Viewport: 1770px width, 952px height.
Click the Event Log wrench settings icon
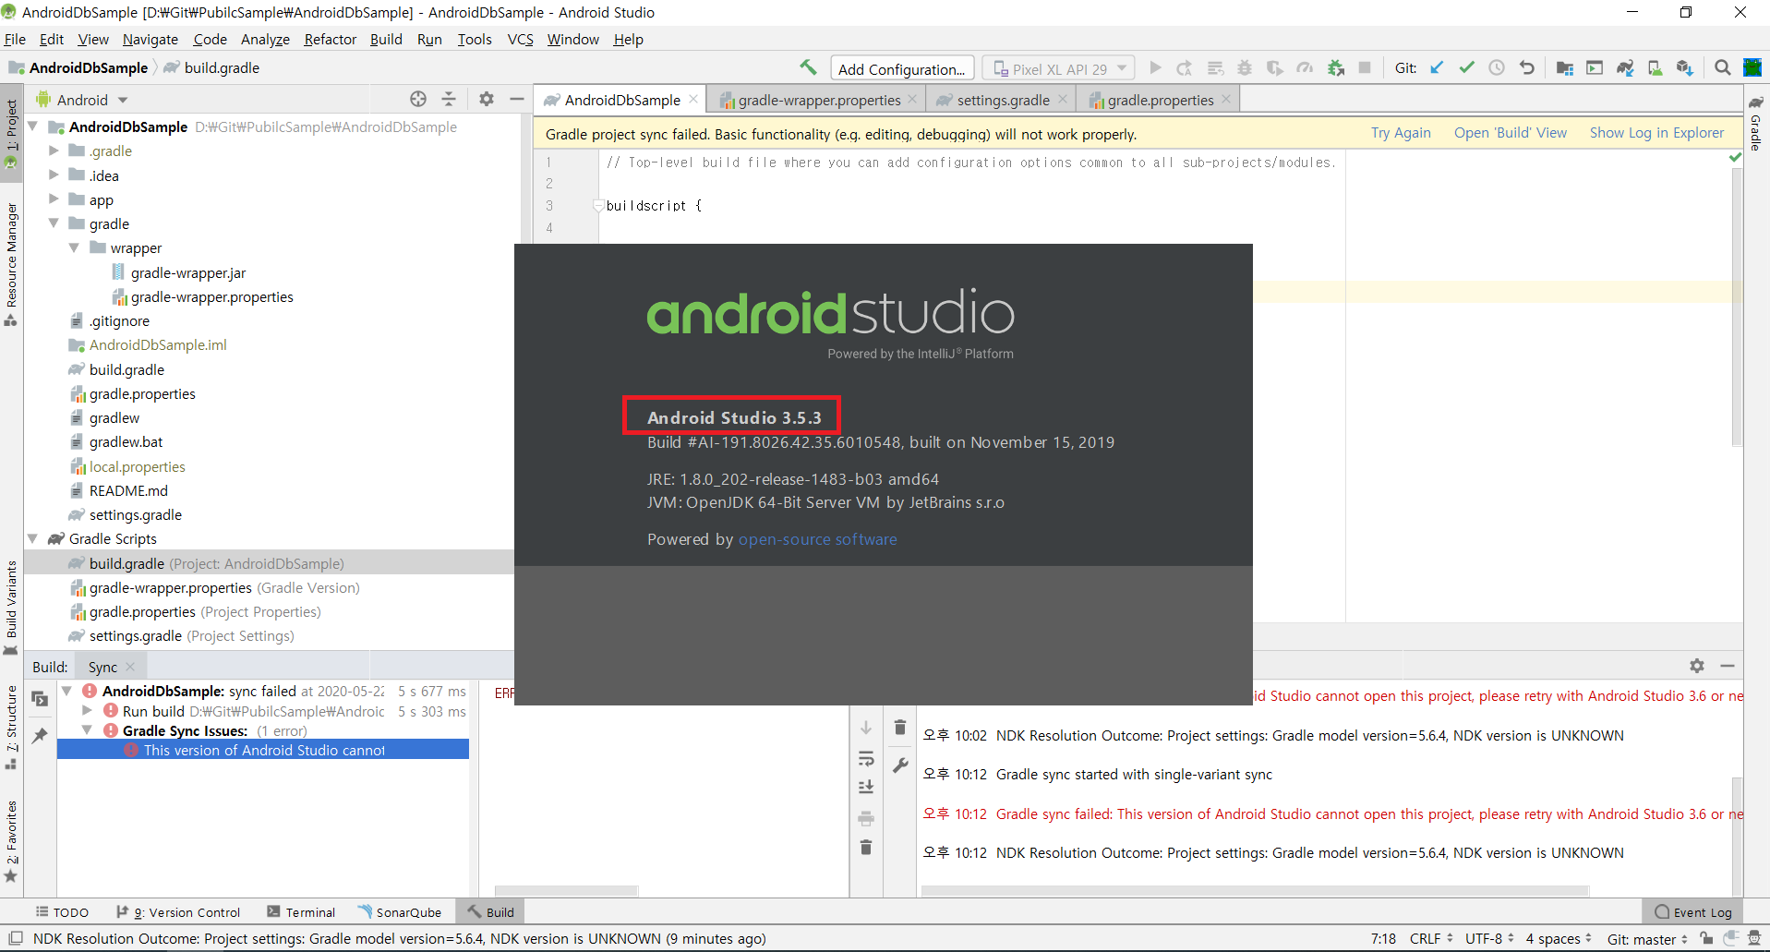900,765
